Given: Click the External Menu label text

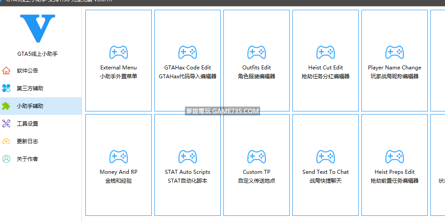Looking at the screenshot, I should coord(119,68).
